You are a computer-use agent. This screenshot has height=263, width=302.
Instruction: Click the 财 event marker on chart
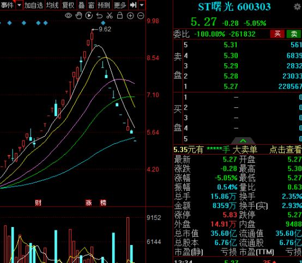[x=38, y=203]
